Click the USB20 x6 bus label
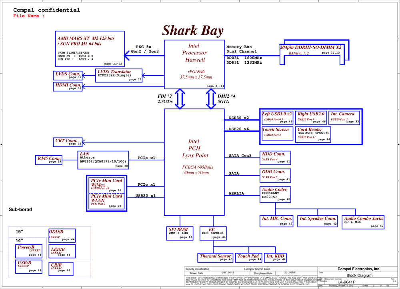400x289 pixels. 239,129
